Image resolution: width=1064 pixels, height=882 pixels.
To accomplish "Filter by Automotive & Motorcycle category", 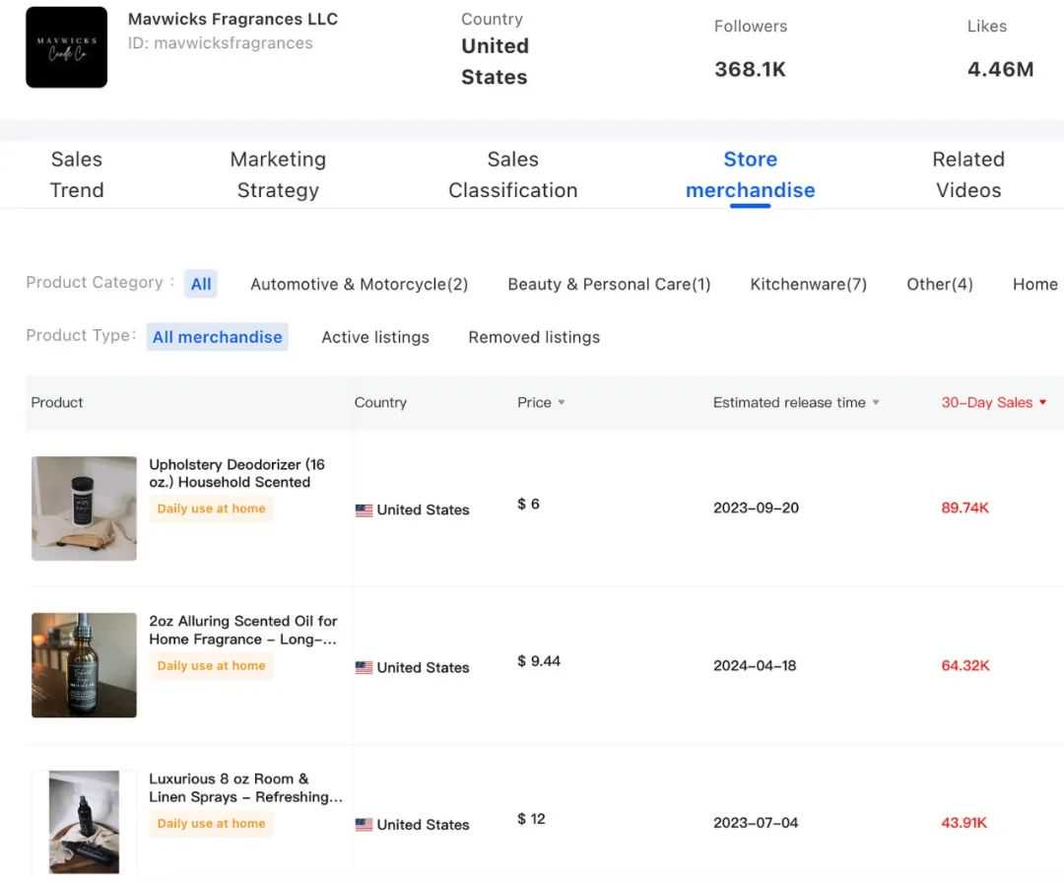I will (359, 284).
